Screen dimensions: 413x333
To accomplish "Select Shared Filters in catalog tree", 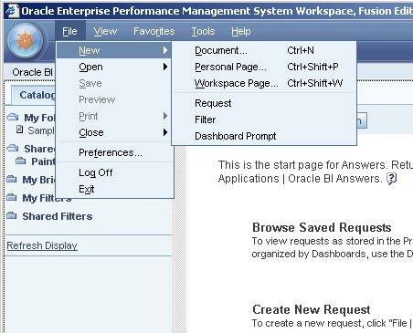I will (58, 216).
